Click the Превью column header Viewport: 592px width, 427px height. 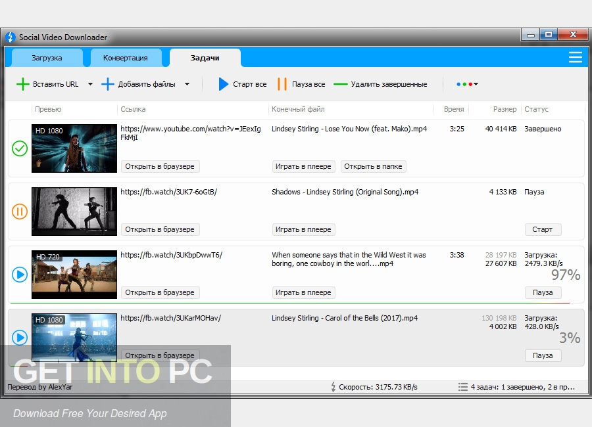pyautogui.click(x=48, y=109)
